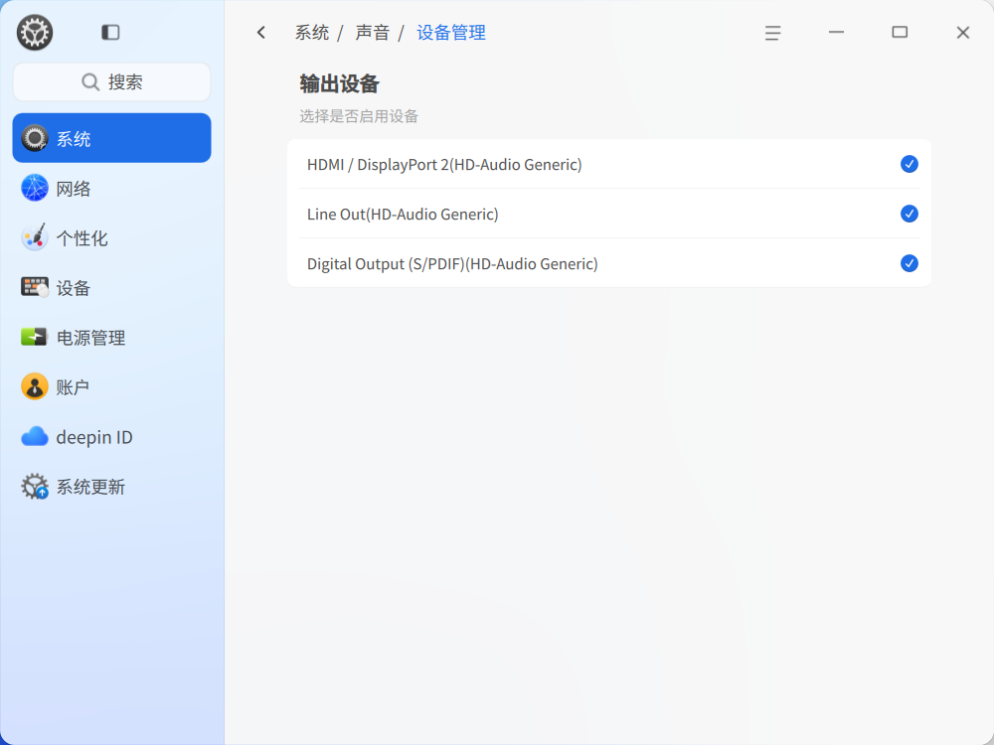This screenshot has height=745, width=994.
Task: Select the 系统 icon in sidebar
Action: 34,138
